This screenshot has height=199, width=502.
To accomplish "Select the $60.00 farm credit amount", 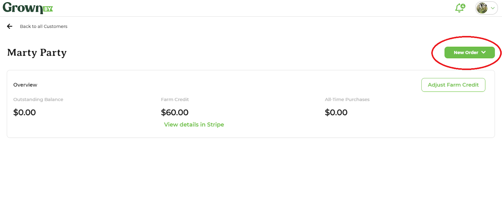I will 175,113.
